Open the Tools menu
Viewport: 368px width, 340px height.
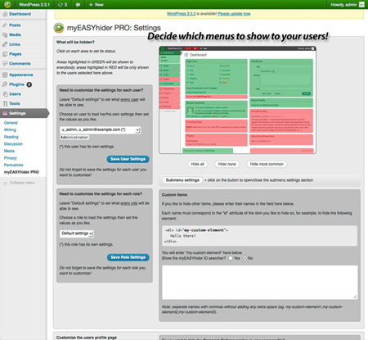tap(15, 103)
